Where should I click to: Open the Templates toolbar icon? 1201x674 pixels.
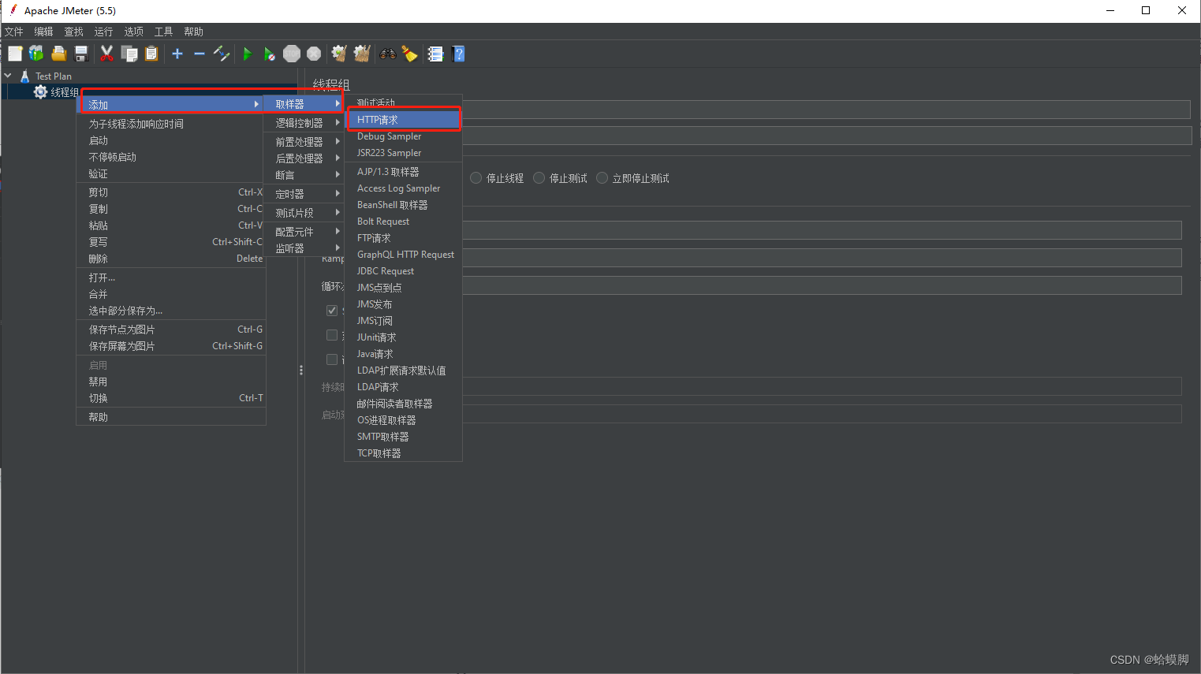(x=36, y=54)
